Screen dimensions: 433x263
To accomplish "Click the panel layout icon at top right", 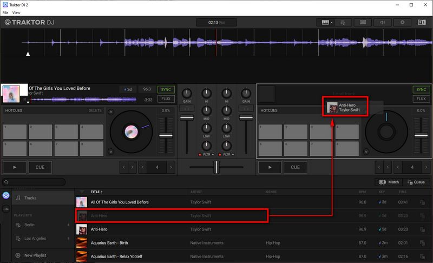I will pos(422,22).
